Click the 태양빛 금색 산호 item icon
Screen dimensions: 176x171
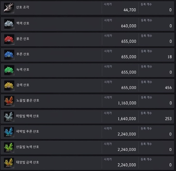[9, 163]
